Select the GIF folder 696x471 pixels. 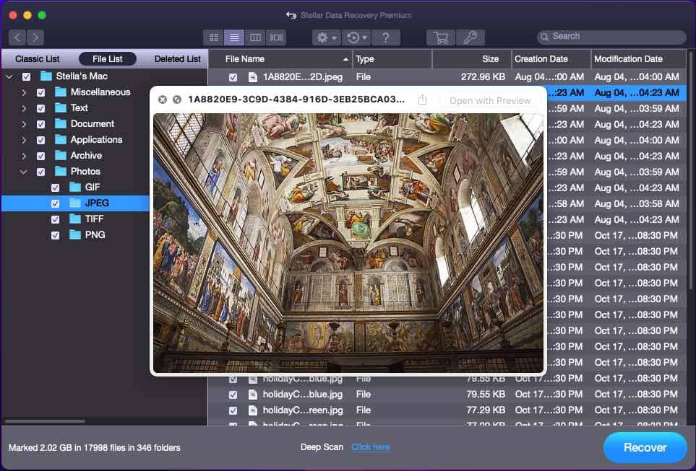click(x=93, y=188)
